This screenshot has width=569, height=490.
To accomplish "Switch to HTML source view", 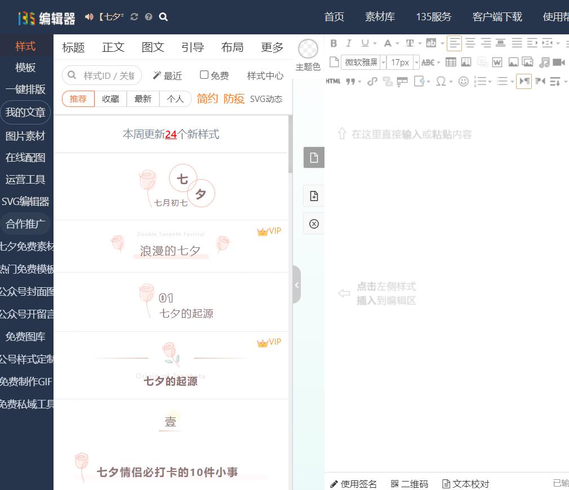I will 333,81.
